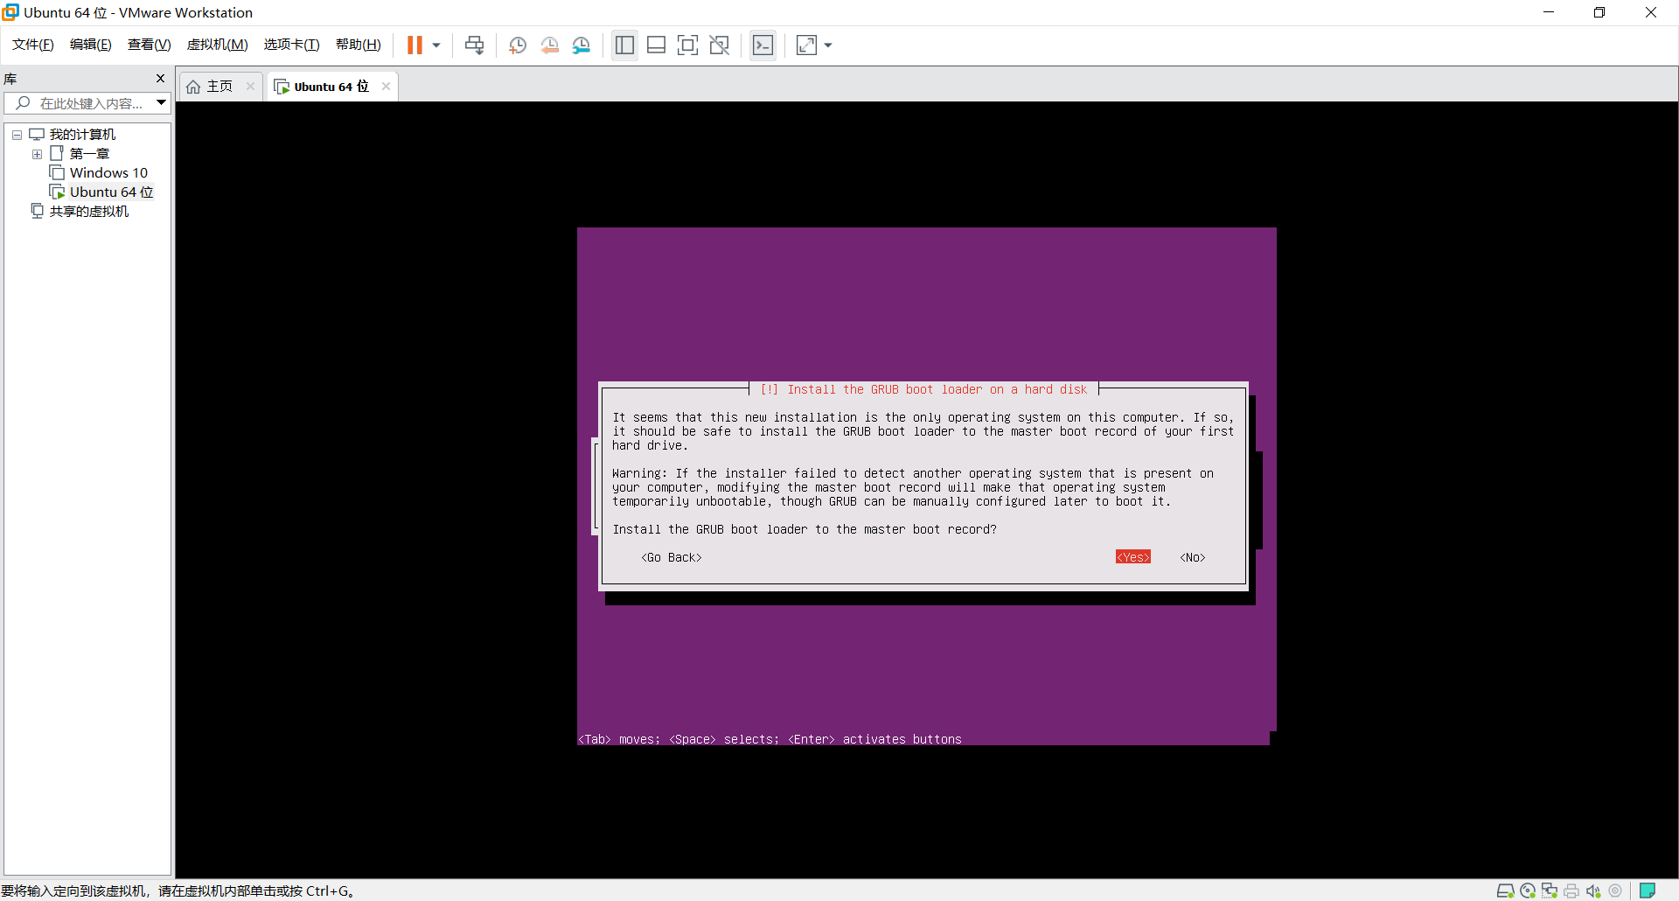The image size is (1679, 901).
Task: Toggle the thumbnail bar view
Action: click(x=656, y=45)
